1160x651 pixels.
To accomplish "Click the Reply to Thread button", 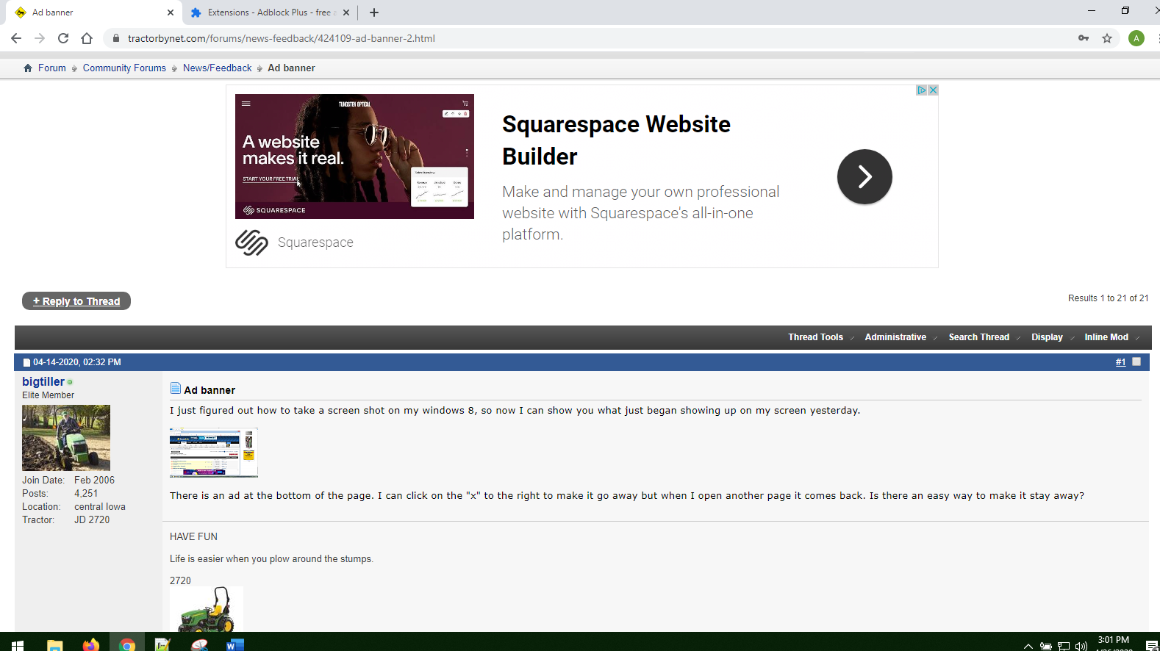I will pyautogui.click(x=76, y=301).
